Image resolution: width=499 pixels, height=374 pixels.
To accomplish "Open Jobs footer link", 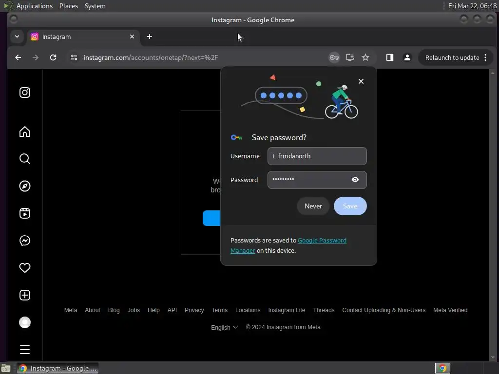I will click(134, 310).
